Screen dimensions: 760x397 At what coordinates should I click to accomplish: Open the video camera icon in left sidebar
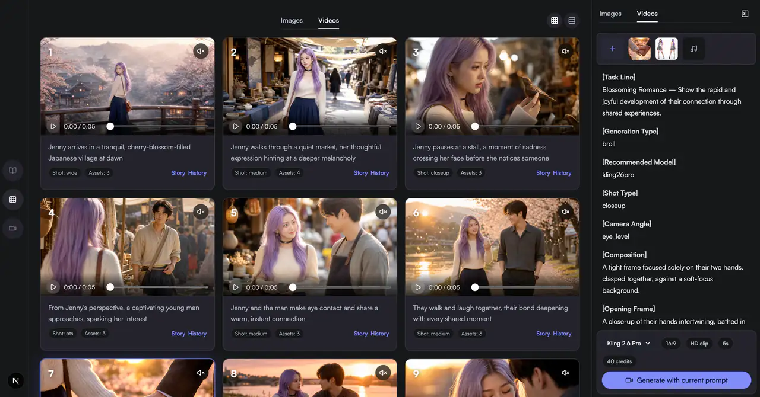click(x=12, y=228)
